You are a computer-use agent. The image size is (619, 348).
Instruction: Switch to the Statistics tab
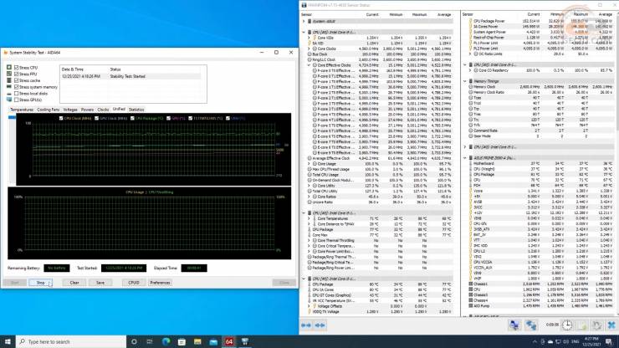pos(136,110)
